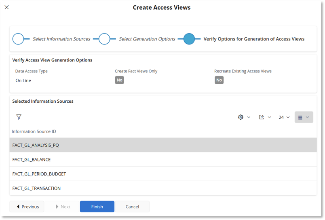Select the FACT_GL_ANALYSIS_PQ row

(x=163, y=145)
